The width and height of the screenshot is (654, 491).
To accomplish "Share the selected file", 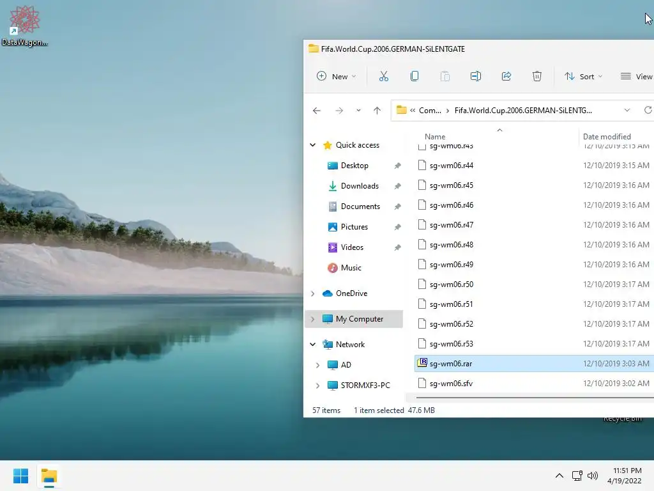I will (x=506, y=77).
